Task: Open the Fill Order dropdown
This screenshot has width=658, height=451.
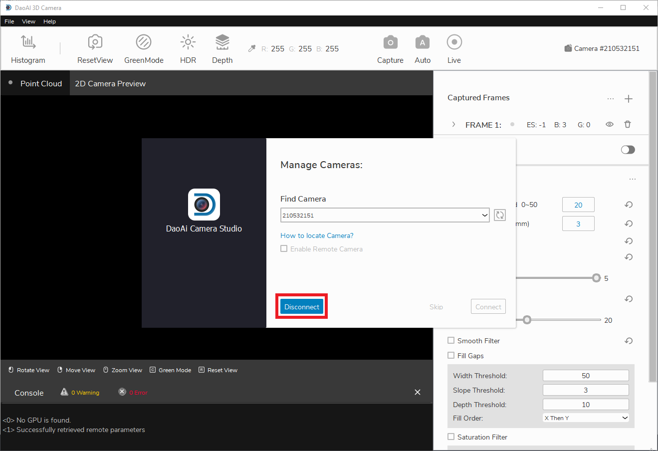Action: click(586, 418)
